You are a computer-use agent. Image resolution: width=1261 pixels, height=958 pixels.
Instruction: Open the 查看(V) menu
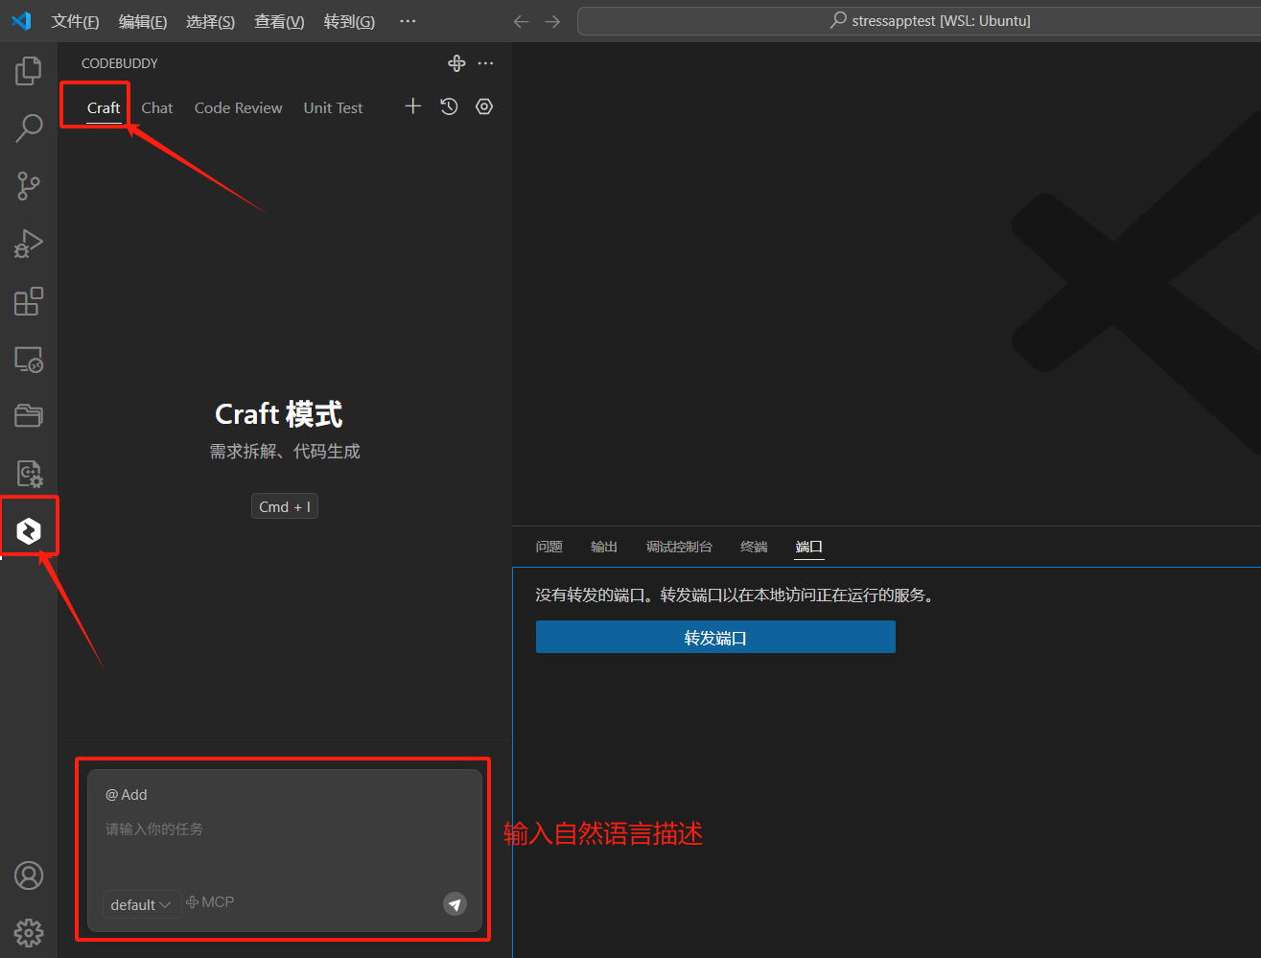[279, 21]
